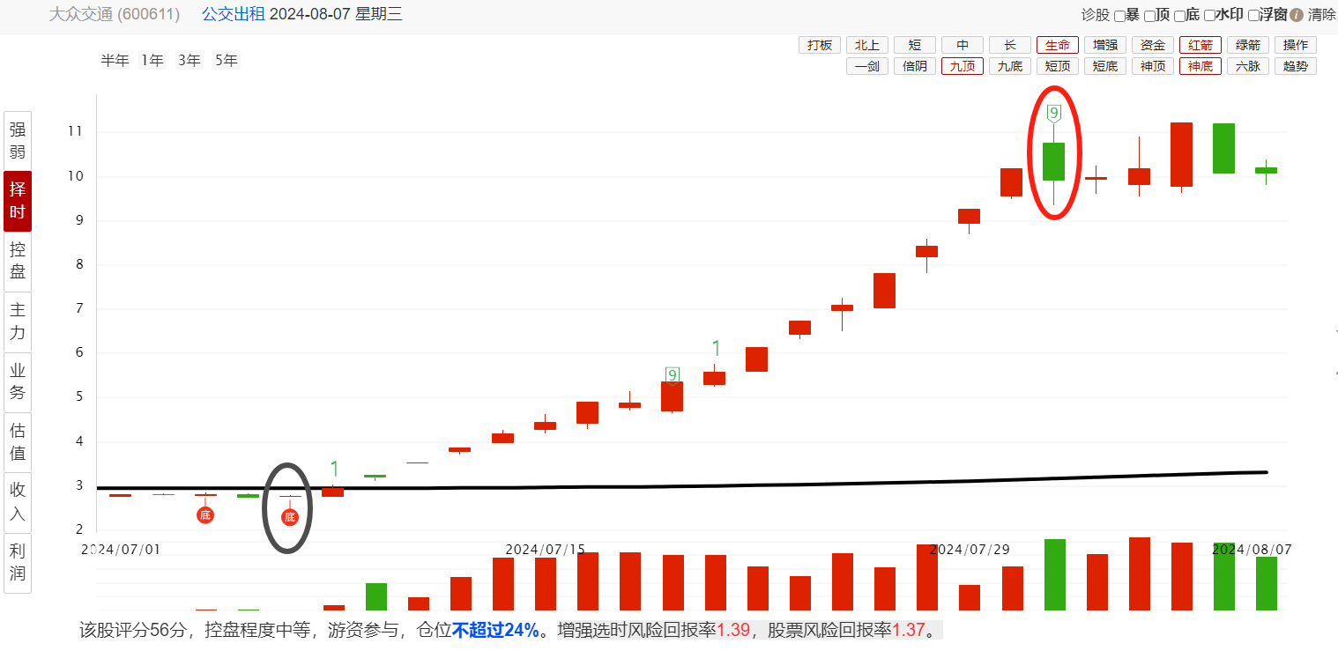
Task: Switch to the 控盘 side tab
Action: (18, 261)
